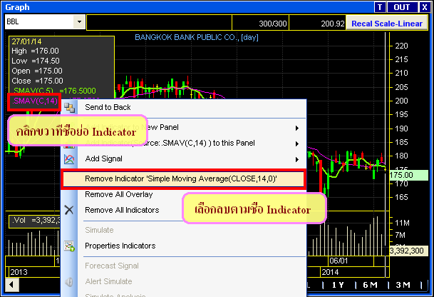Click the 27/01/14 date in data box
The image size is (434, 297).
[26, 41]
